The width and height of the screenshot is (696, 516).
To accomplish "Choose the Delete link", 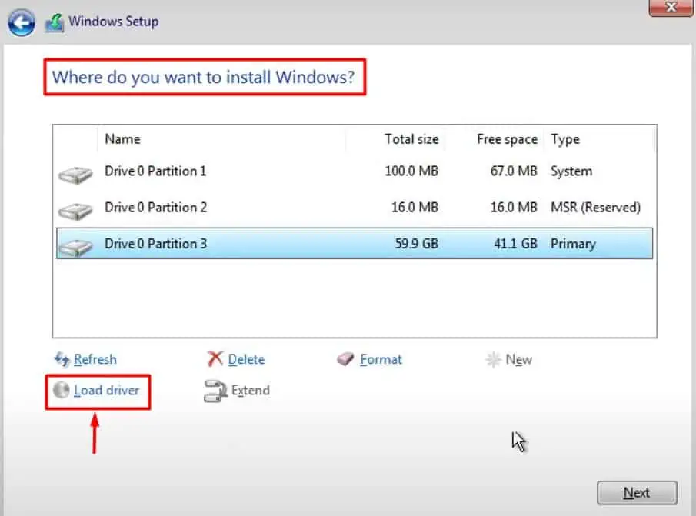I will coord(246,359).
